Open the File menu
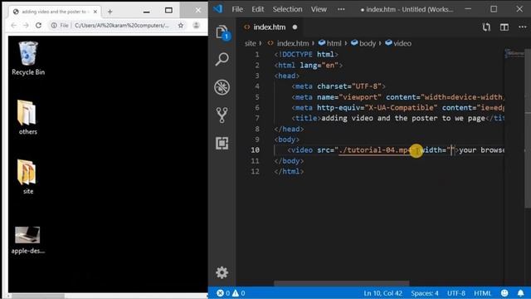The width and height of the screenshot is (531, 299). pyautogui.click(x=237, y=9)
